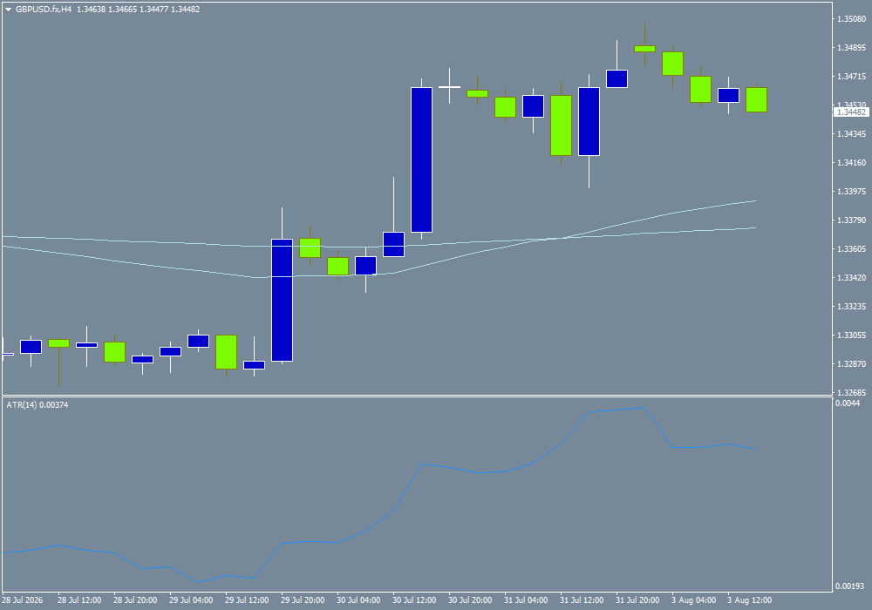This screenshot has width=872, height=610.
Task: Click the ATR line low near 29 Jul 04:00
Action: (x=199, y=582)
